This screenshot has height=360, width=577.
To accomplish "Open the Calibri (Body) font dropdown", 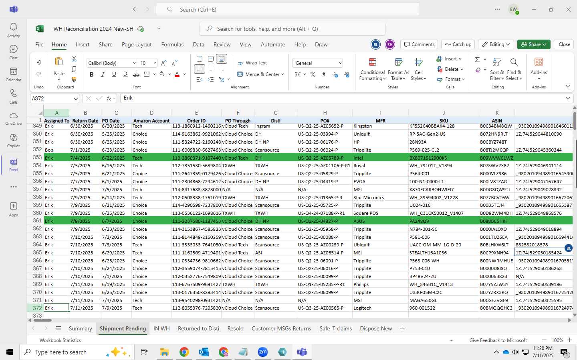I will point(134,63).
